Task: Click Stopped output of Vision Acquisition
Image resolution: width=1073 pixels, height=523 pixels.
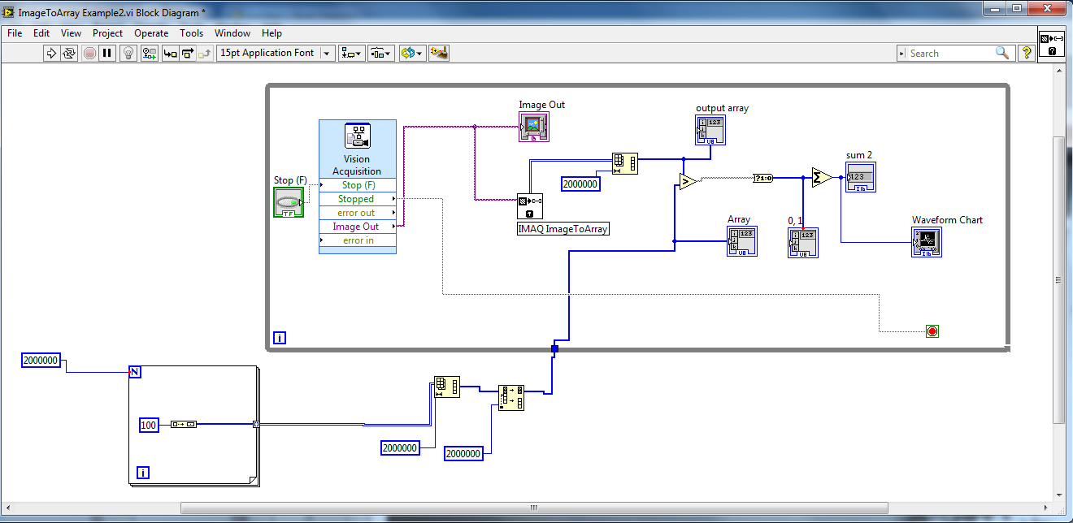Action: (x=358, y=199)
